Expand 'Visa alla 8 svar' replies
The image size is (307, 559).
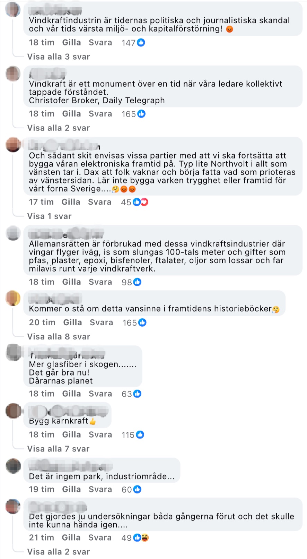click(59, 337)
